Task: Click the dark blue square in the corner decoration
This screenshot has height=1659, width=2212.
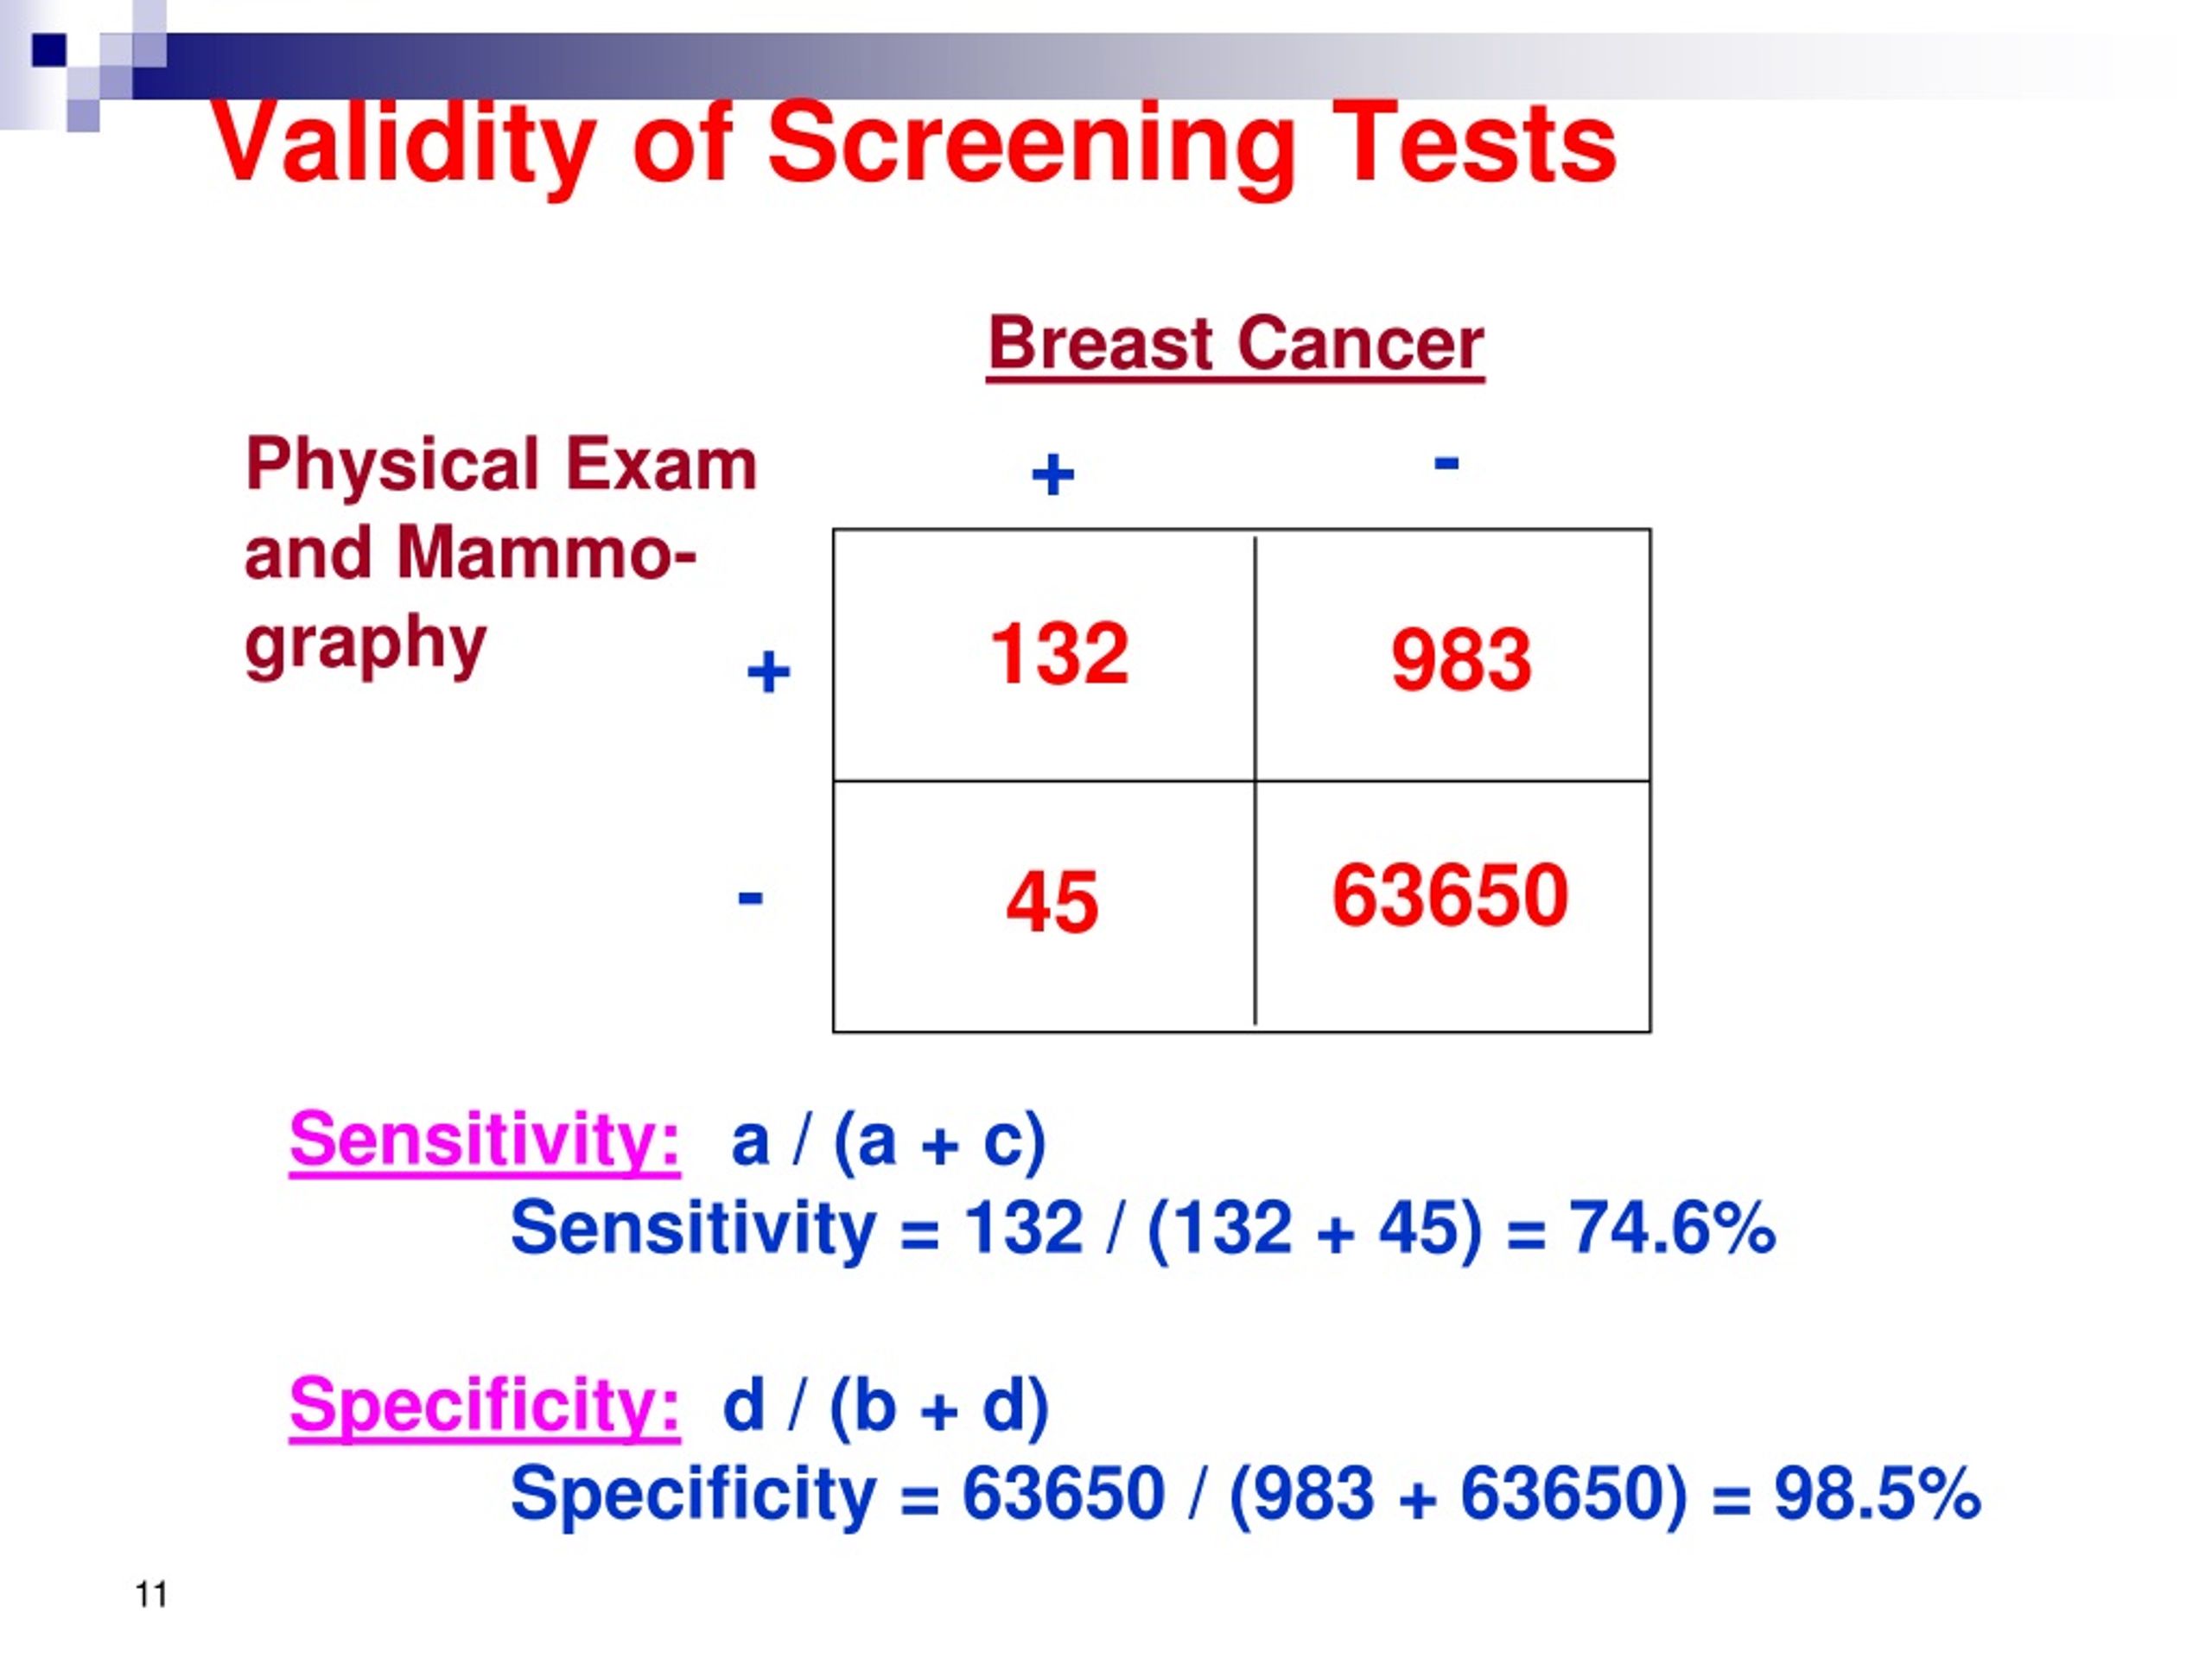Action: click(49, 50)
